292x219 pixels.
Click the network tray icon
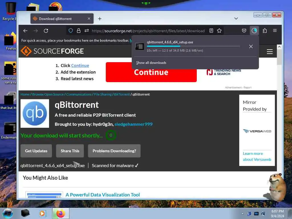pos(256,214)
